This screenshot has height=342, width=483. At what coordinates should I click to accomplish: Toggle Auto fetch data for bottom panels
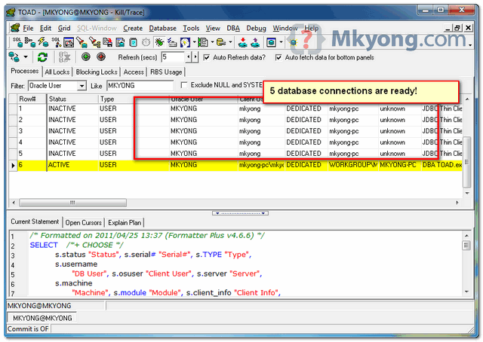click(278, 57)
